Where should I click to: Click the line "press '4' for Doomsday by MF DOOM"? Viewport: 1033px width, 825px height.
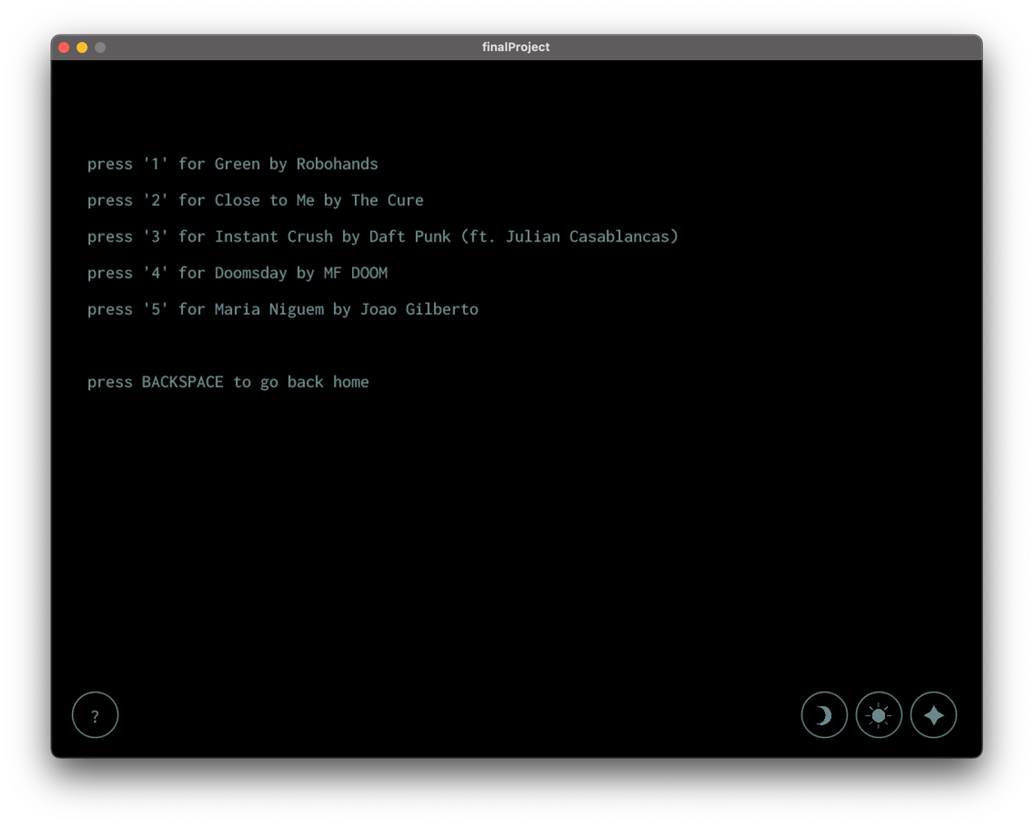click(237, 273)
